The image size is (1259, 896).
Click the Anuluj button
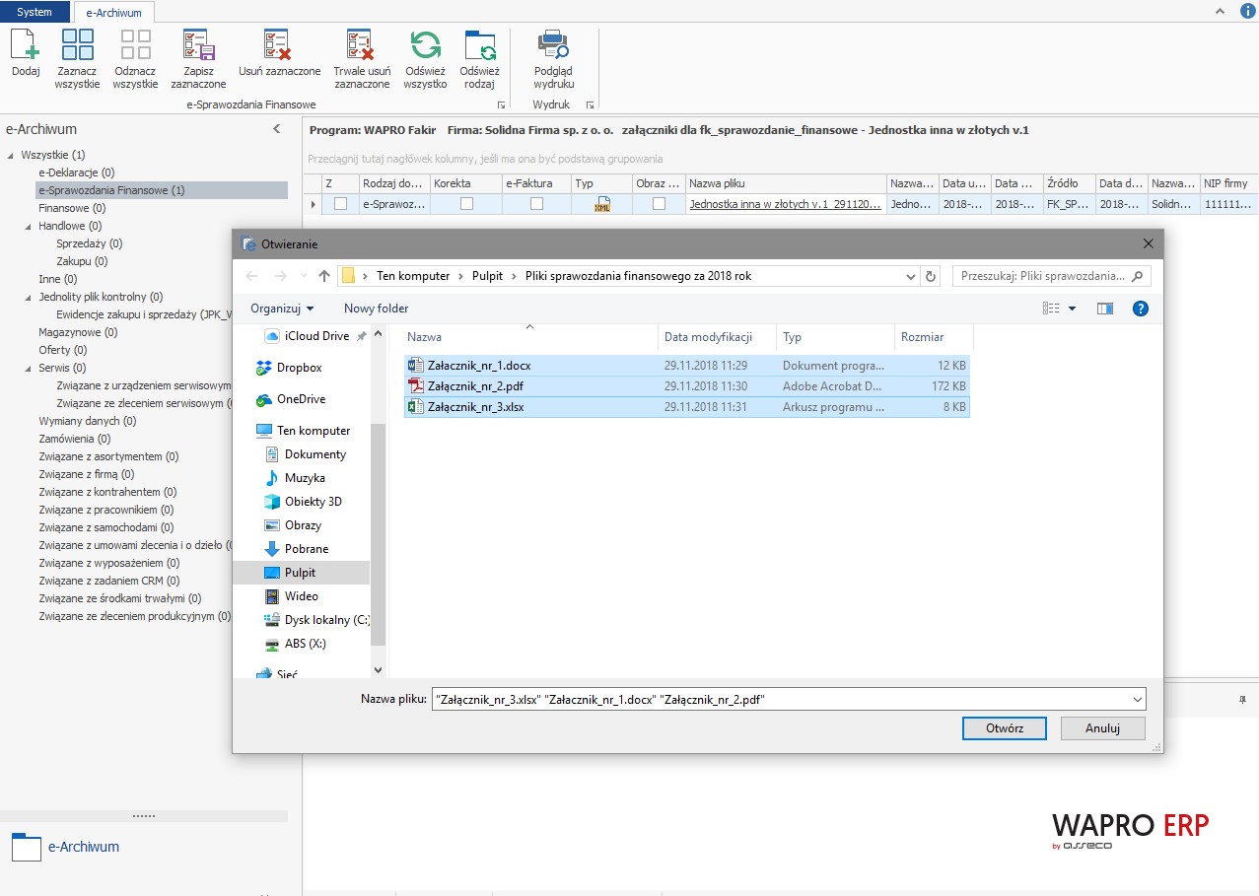coord(1103,728)
